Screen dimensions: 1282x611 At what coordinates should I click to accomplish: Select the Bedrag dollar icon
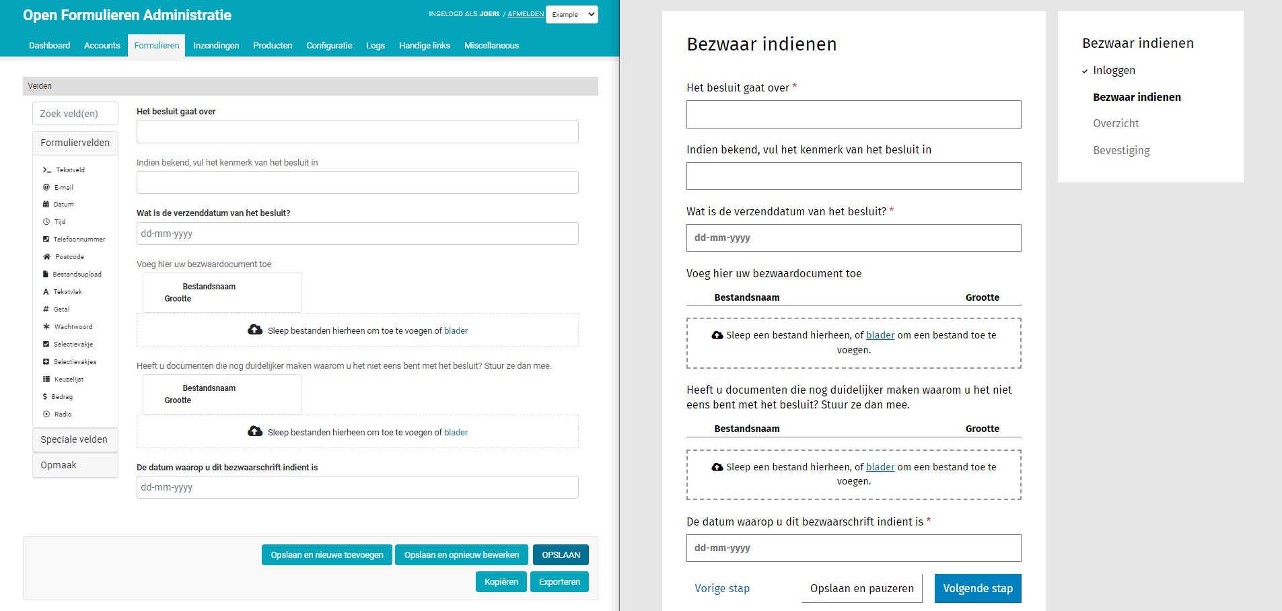click(x=45, y=397)
